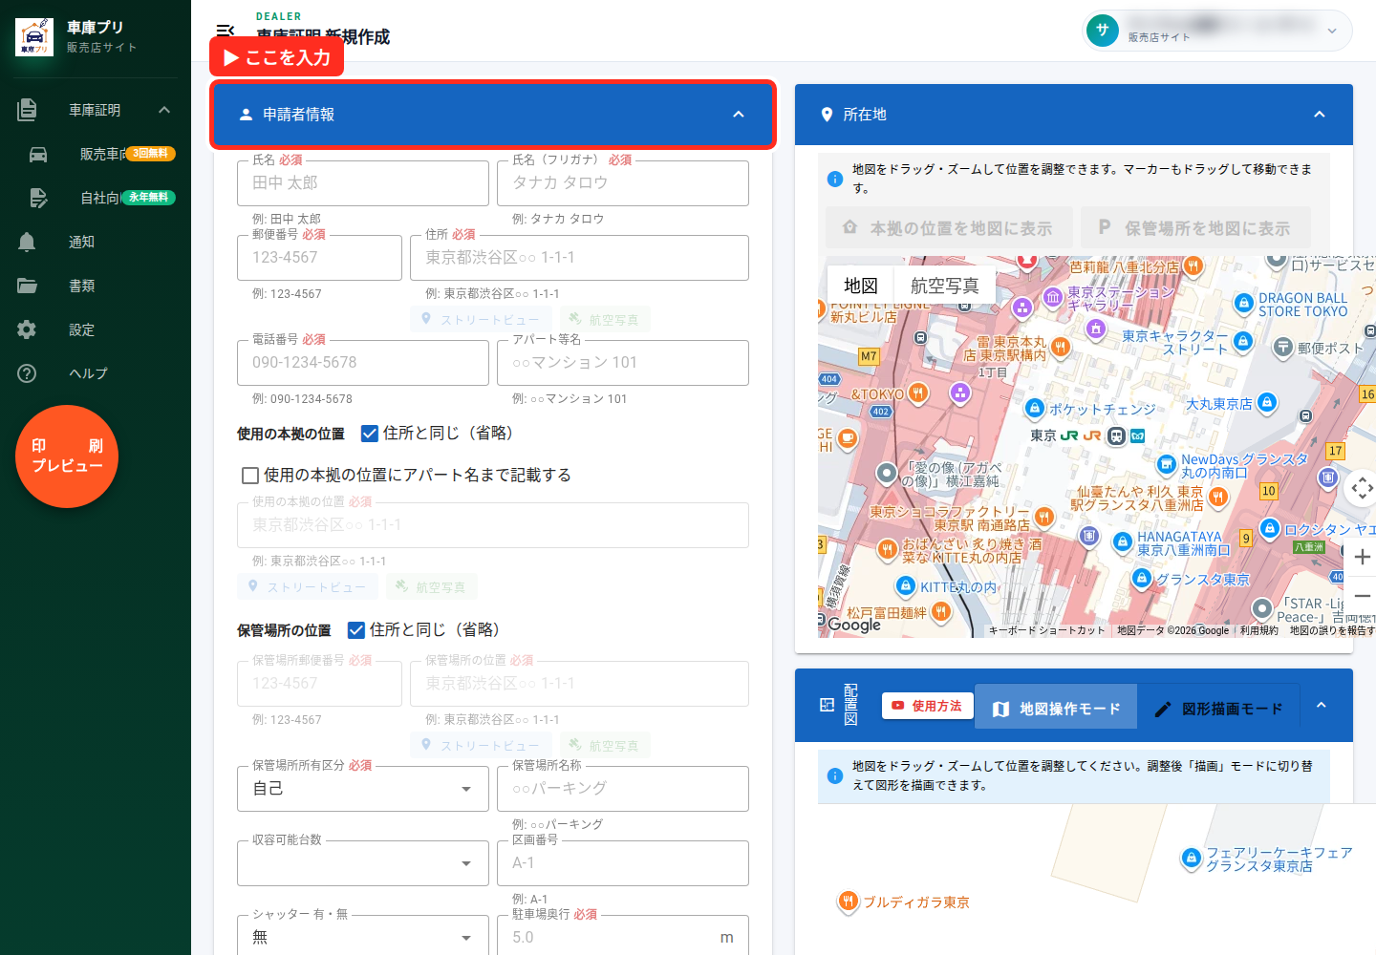1376x955 pixels.
Task: Uncheck 使用の本拠の位置 住所と同じ checkbox
Action: (x=370, y=434)
